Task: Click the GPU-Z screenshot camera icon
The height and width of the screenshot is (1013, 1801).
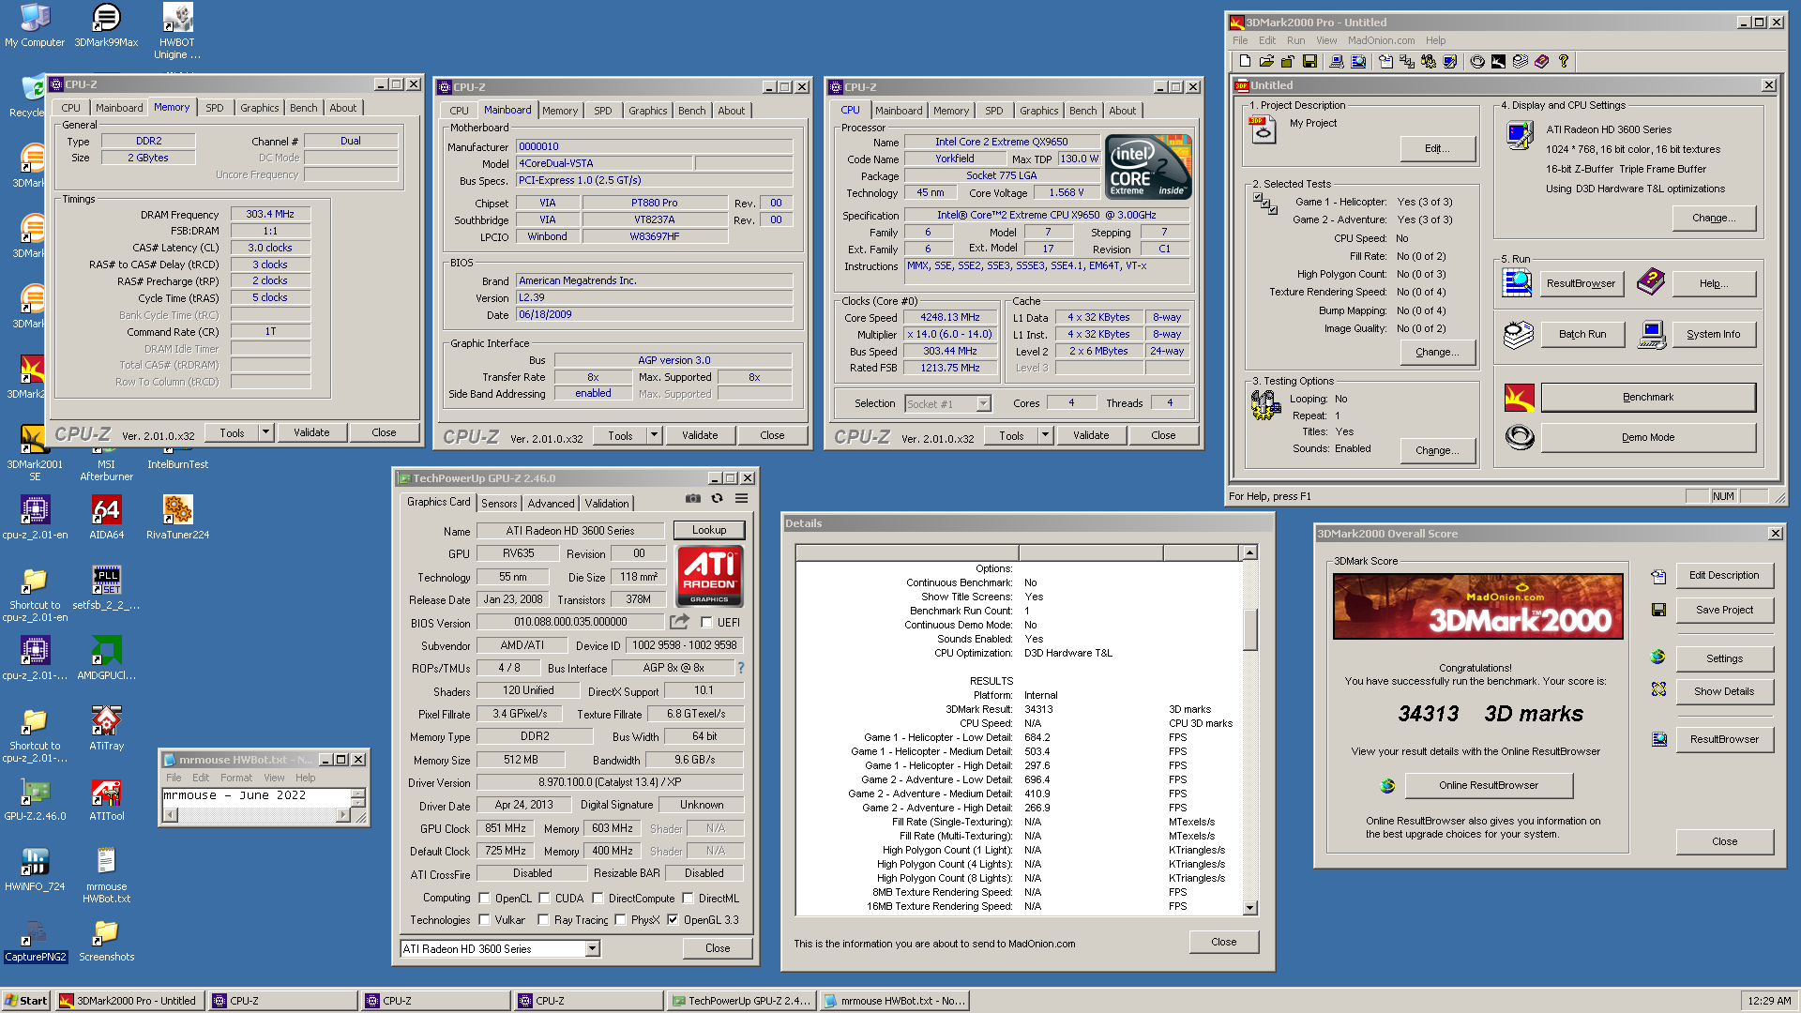Action: point(692,499)
